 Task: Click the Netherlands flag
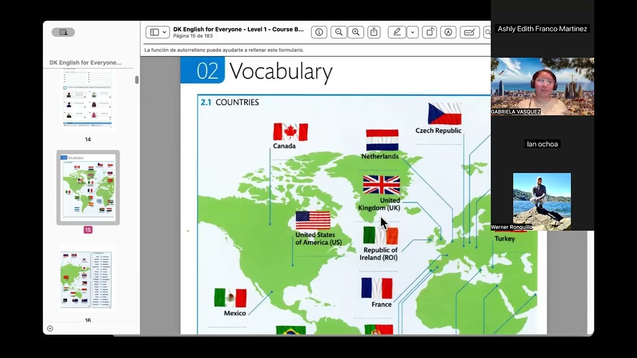(x=382, y=140)
